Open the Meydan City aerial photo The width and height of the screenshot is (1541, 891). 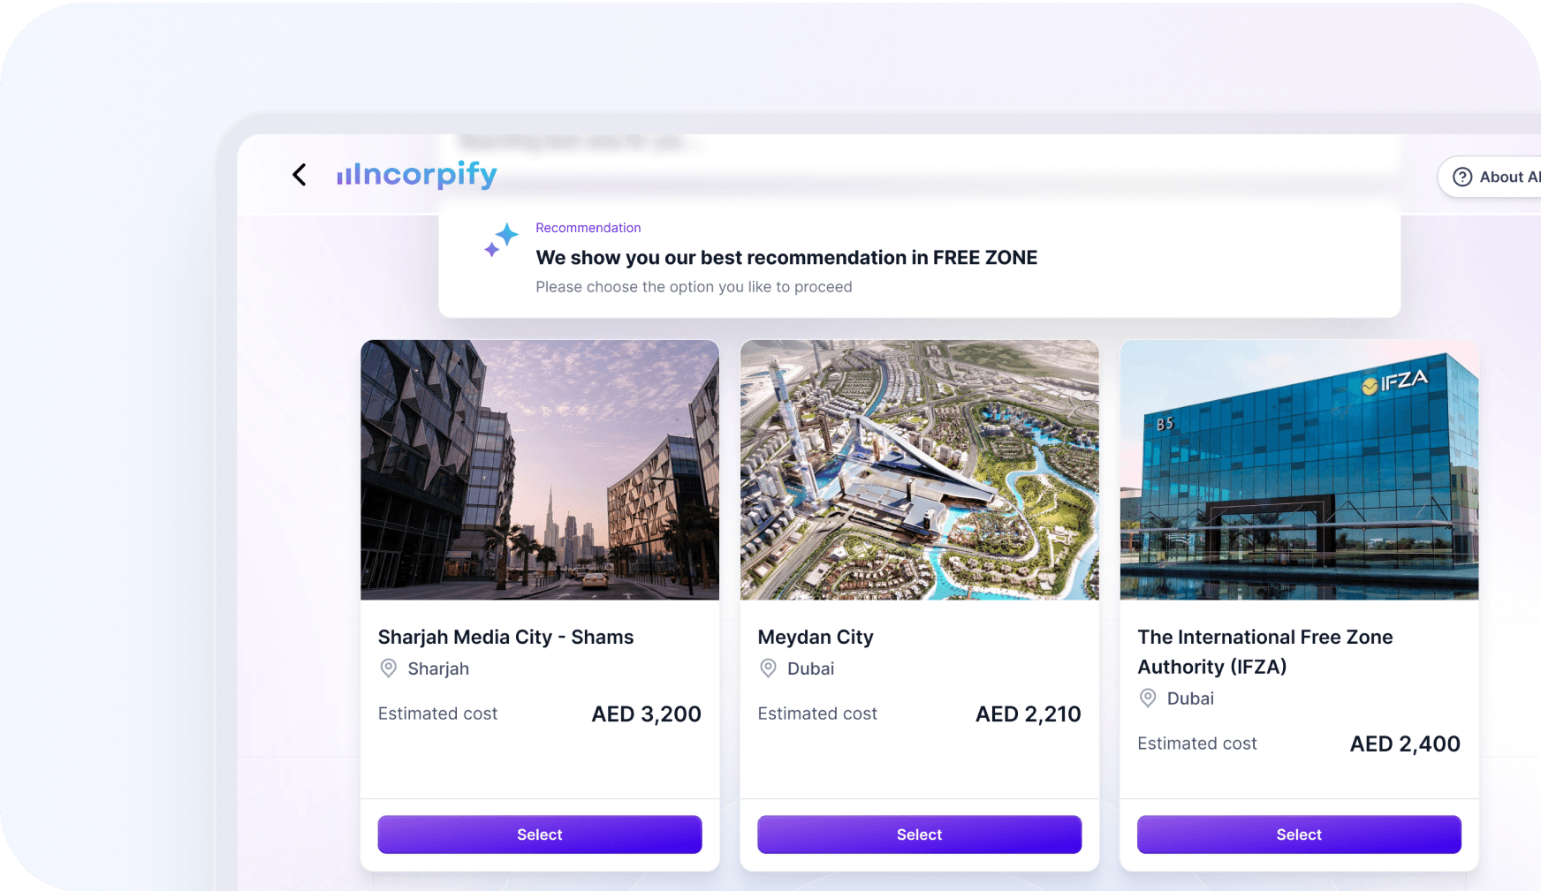919,470
